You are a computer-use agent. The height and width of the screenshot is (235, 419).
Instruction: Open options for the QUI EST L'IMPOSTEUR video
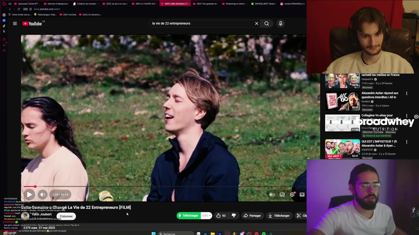click(407, 142)
